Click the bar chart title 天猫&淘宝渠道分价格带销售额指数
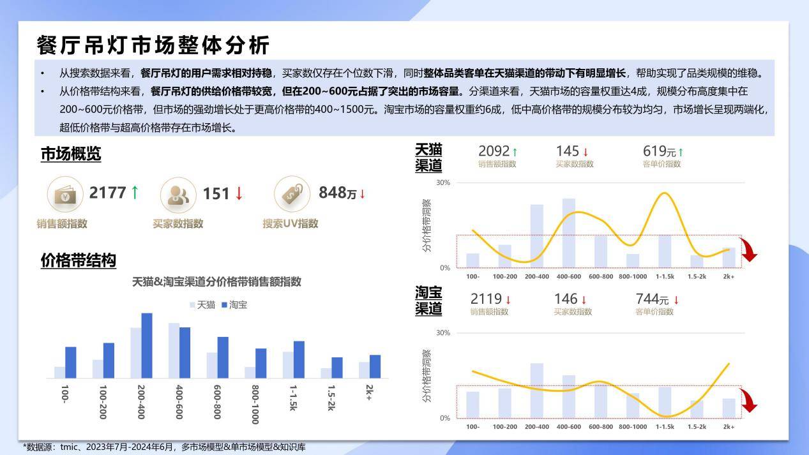The image size is (809, 455). click(216, 282)
